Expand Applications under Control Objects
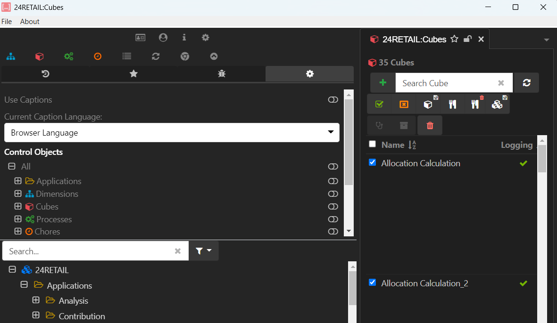The height and width of the screenshot is (323, 557). (x=18, y=181)
